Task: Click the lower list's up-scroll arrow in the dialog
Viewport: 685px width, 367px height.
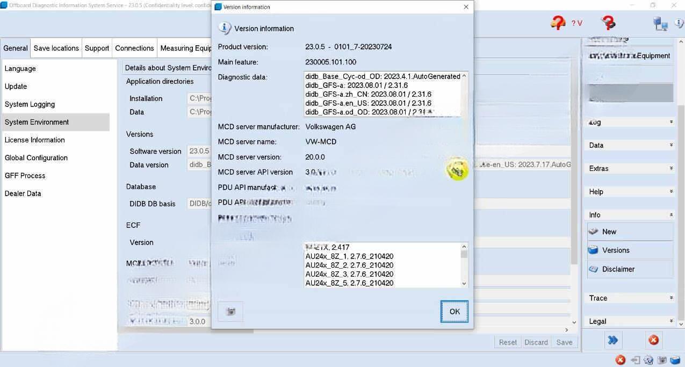Action: tap(464, 247)
